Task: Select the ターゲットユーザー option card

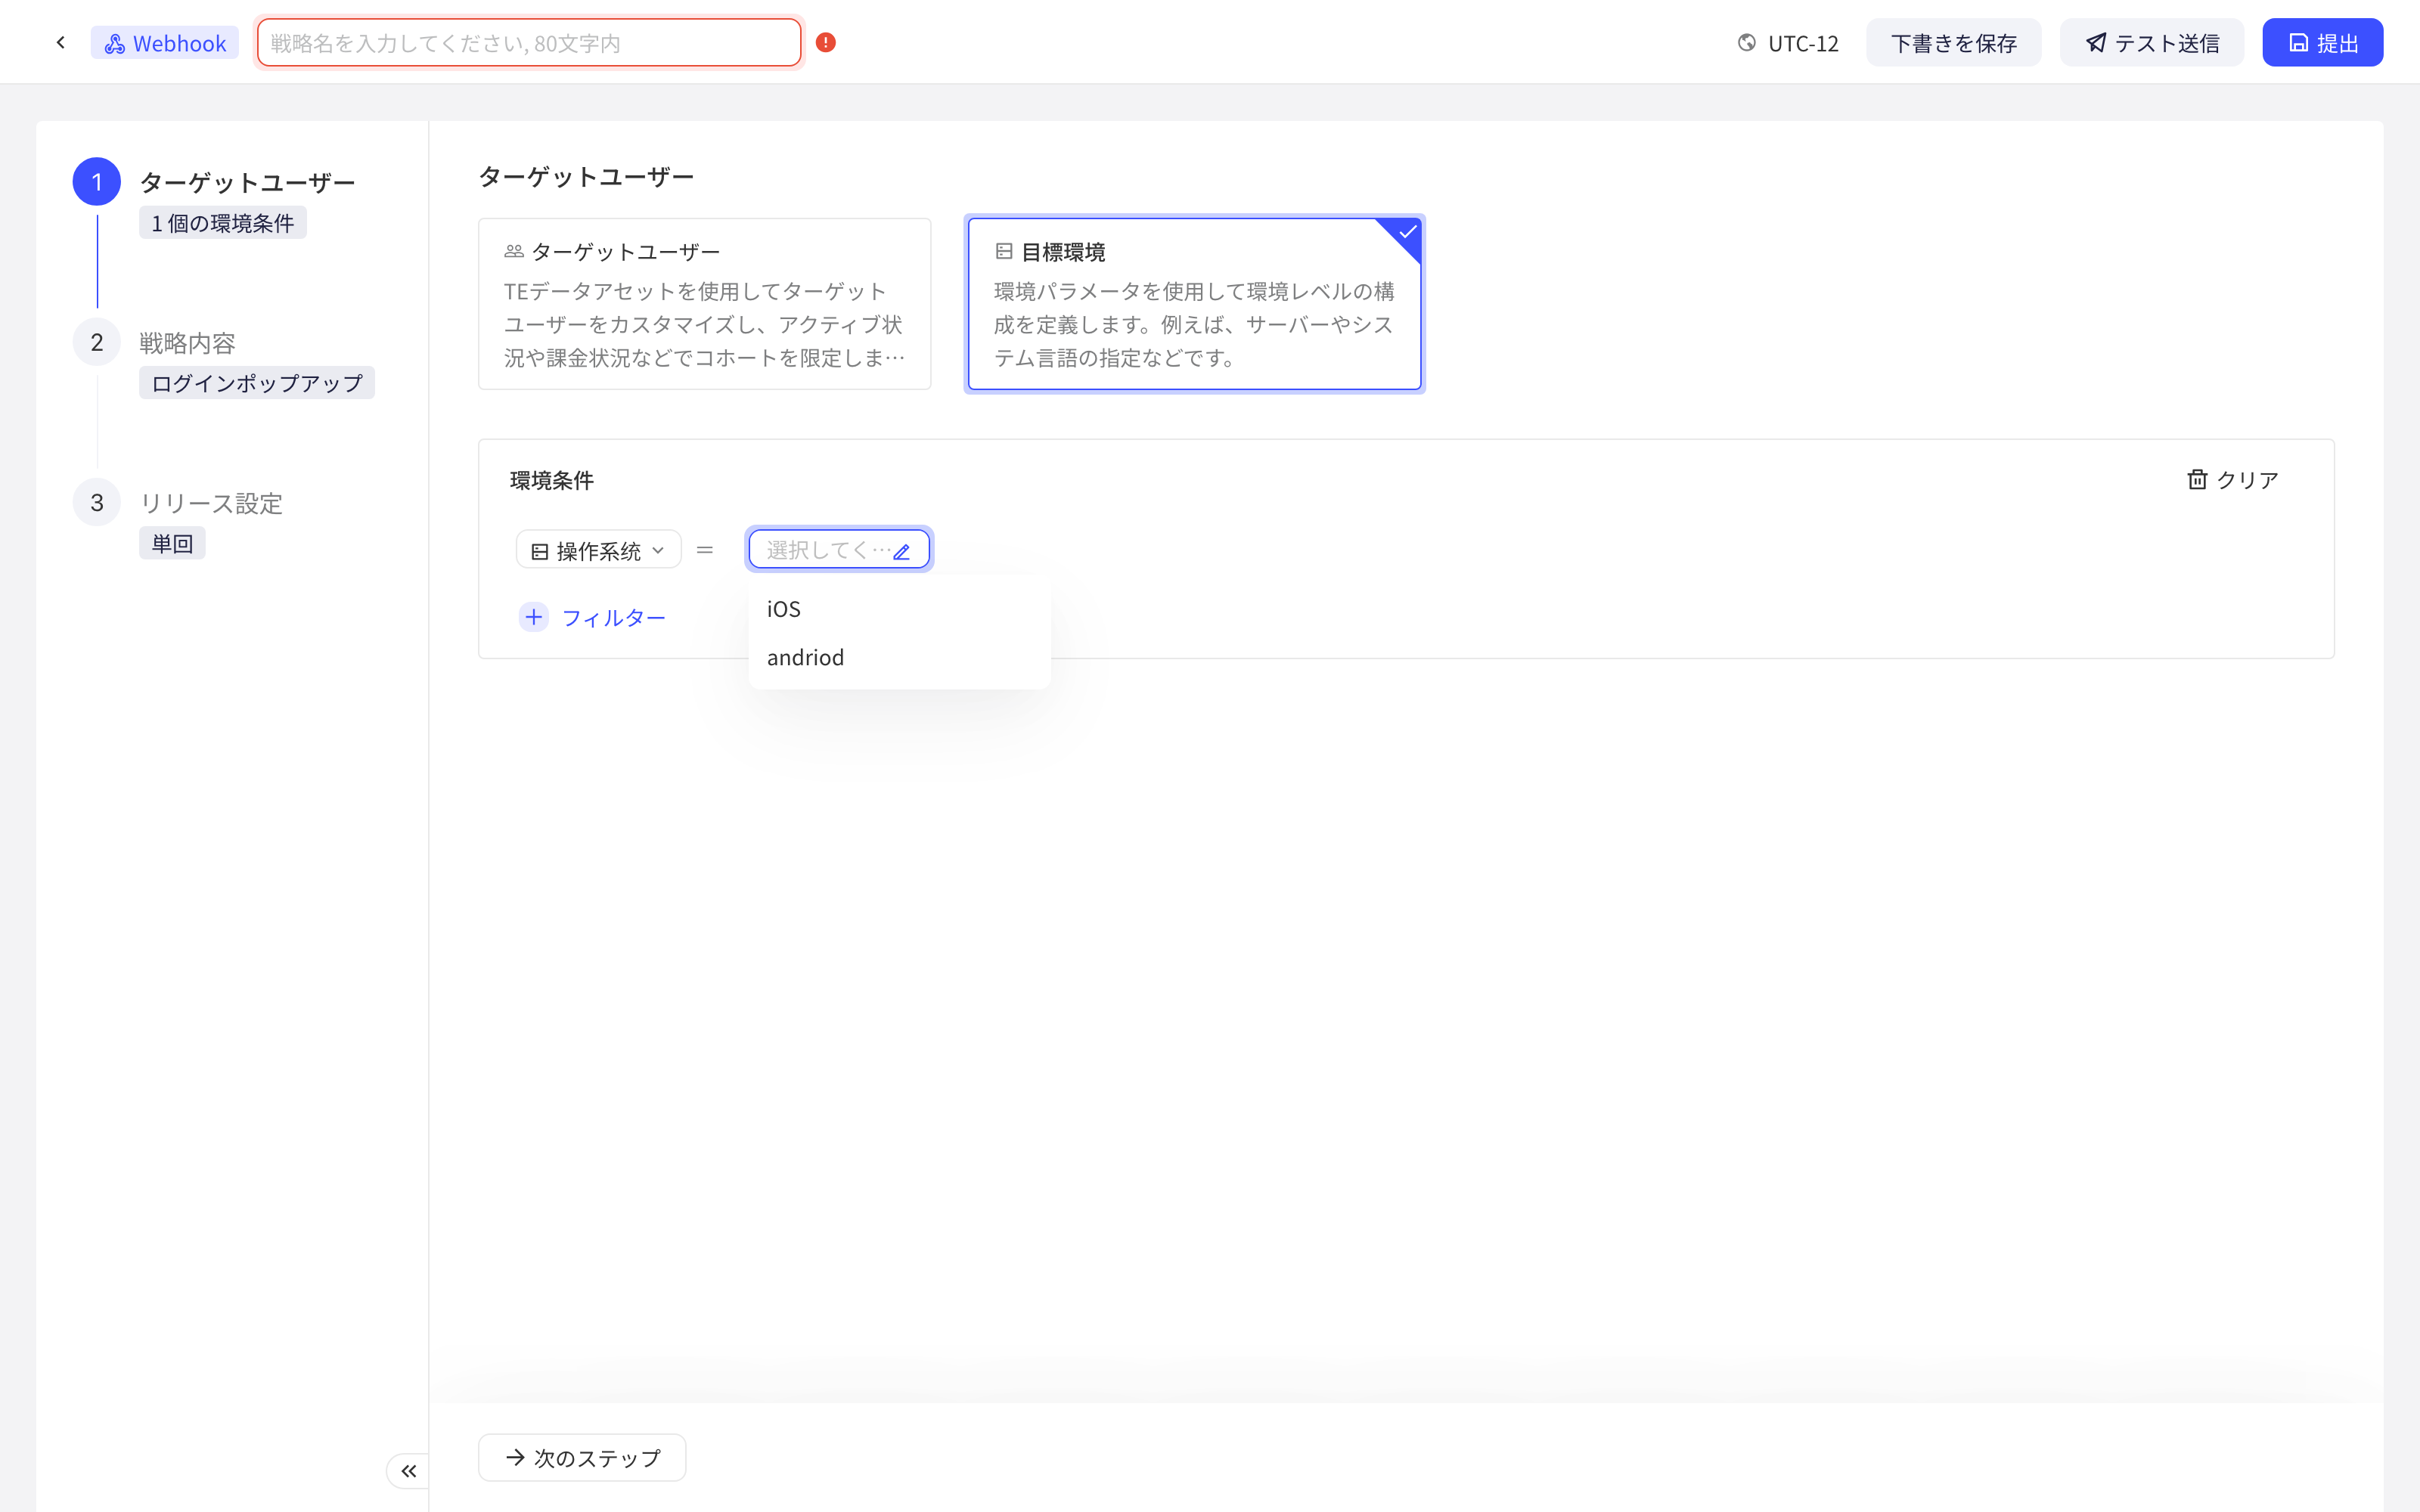Action: (704, 304)
